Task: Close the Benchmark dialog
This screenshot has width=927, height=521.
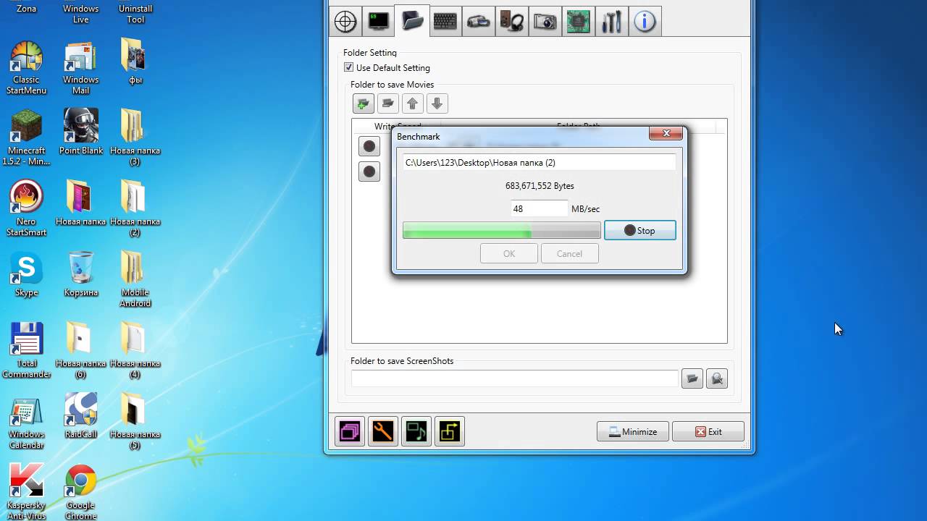Action: coord(666,133)
